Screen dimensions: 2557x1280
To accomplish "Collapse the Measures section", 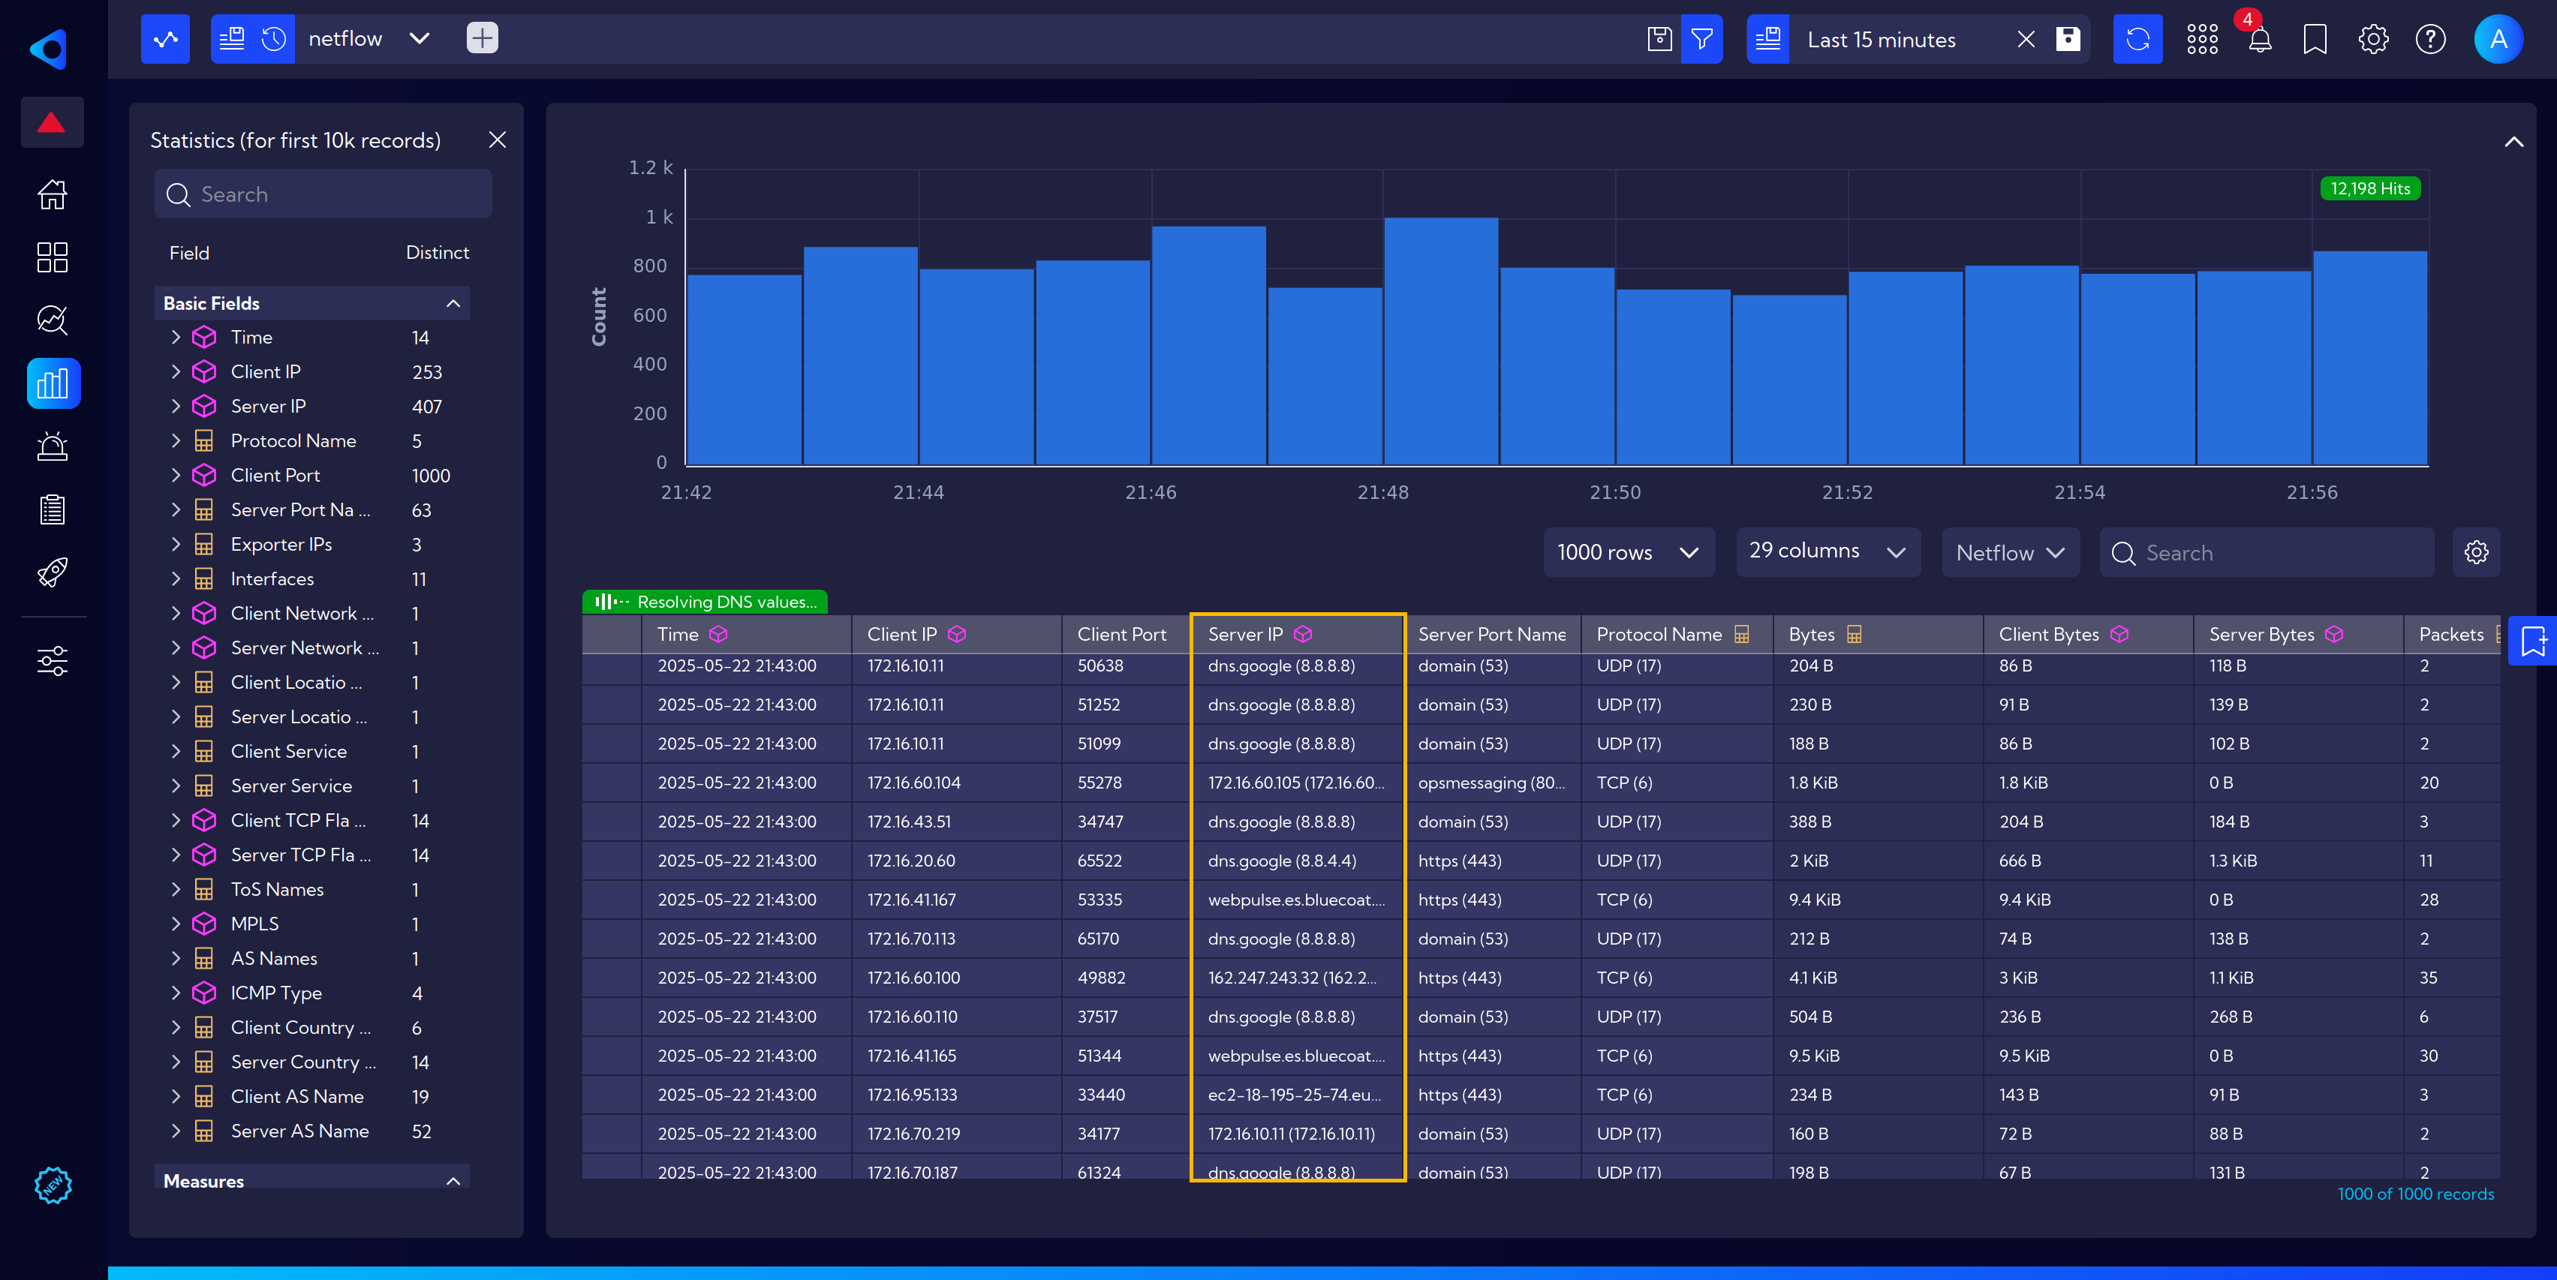I will click(x=453, y=1181).
